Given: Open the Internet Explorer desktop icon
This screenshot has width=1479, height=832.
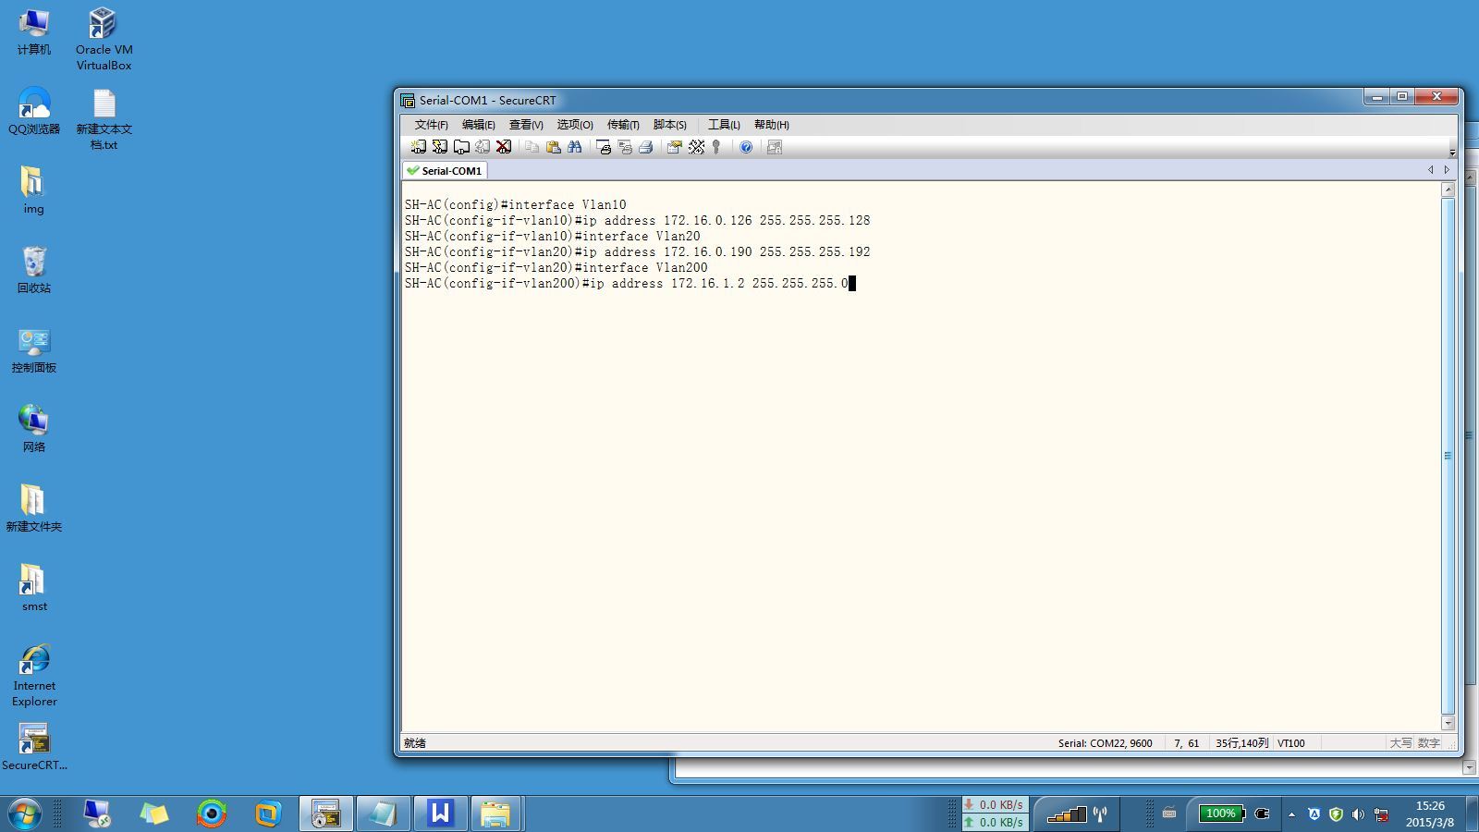Looking at the screenshot, I should coord(34,676).
